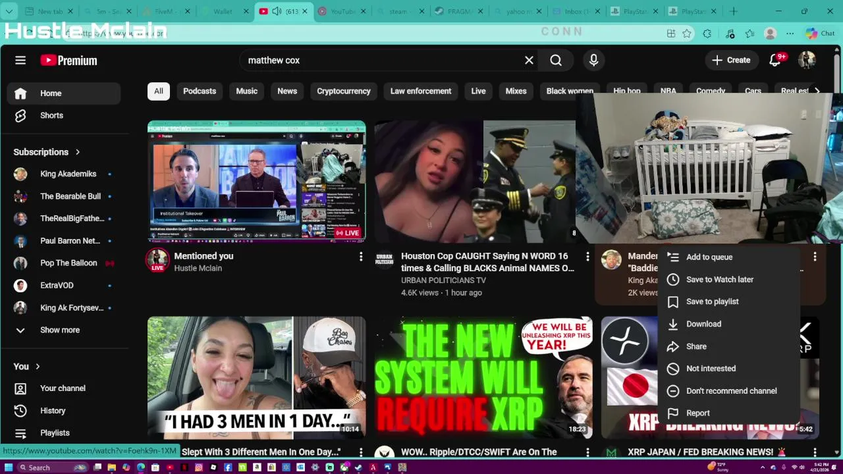Choose Report in context menu
The height and width of the screenshot is (474, 843).
728,413
